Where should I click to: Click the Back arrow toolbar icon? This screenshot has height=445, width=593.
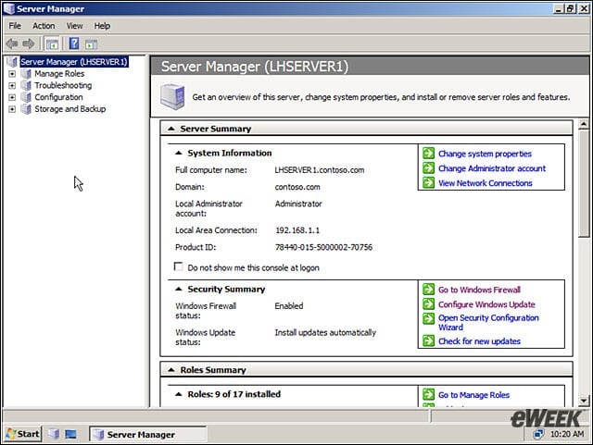click(x=12, y=43)
